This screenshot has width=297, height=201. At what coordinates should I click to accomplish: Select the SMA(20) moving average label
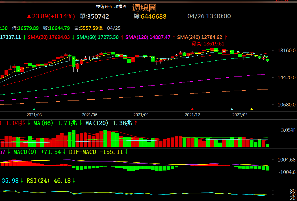point(38,37)
